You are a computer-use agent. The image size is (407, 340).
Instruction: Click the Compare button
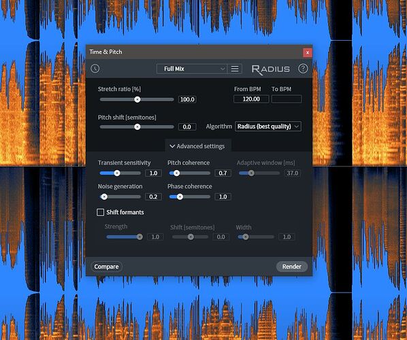[106, 267]
